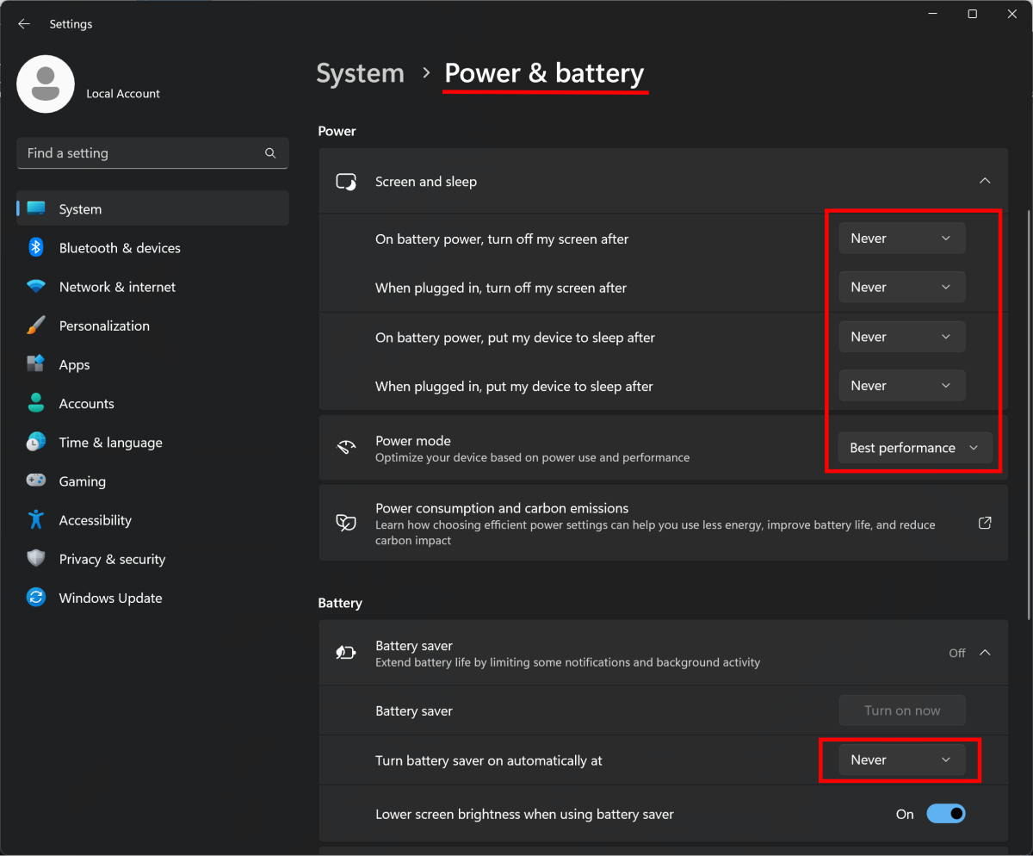Click the Windows Update sync icon
Viewport: 1033px width, 856px height.
[36, 598]
